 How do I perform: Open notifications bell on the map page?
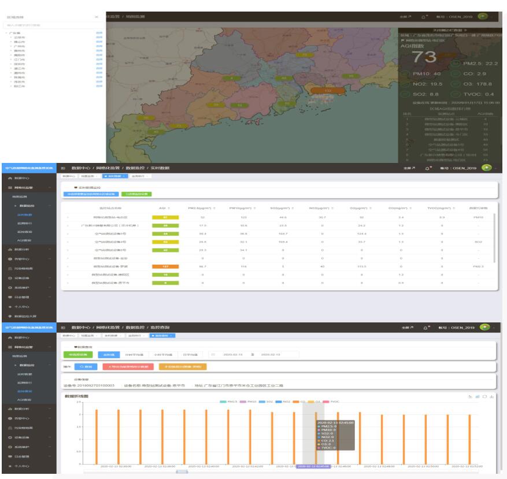pos(423,17)
